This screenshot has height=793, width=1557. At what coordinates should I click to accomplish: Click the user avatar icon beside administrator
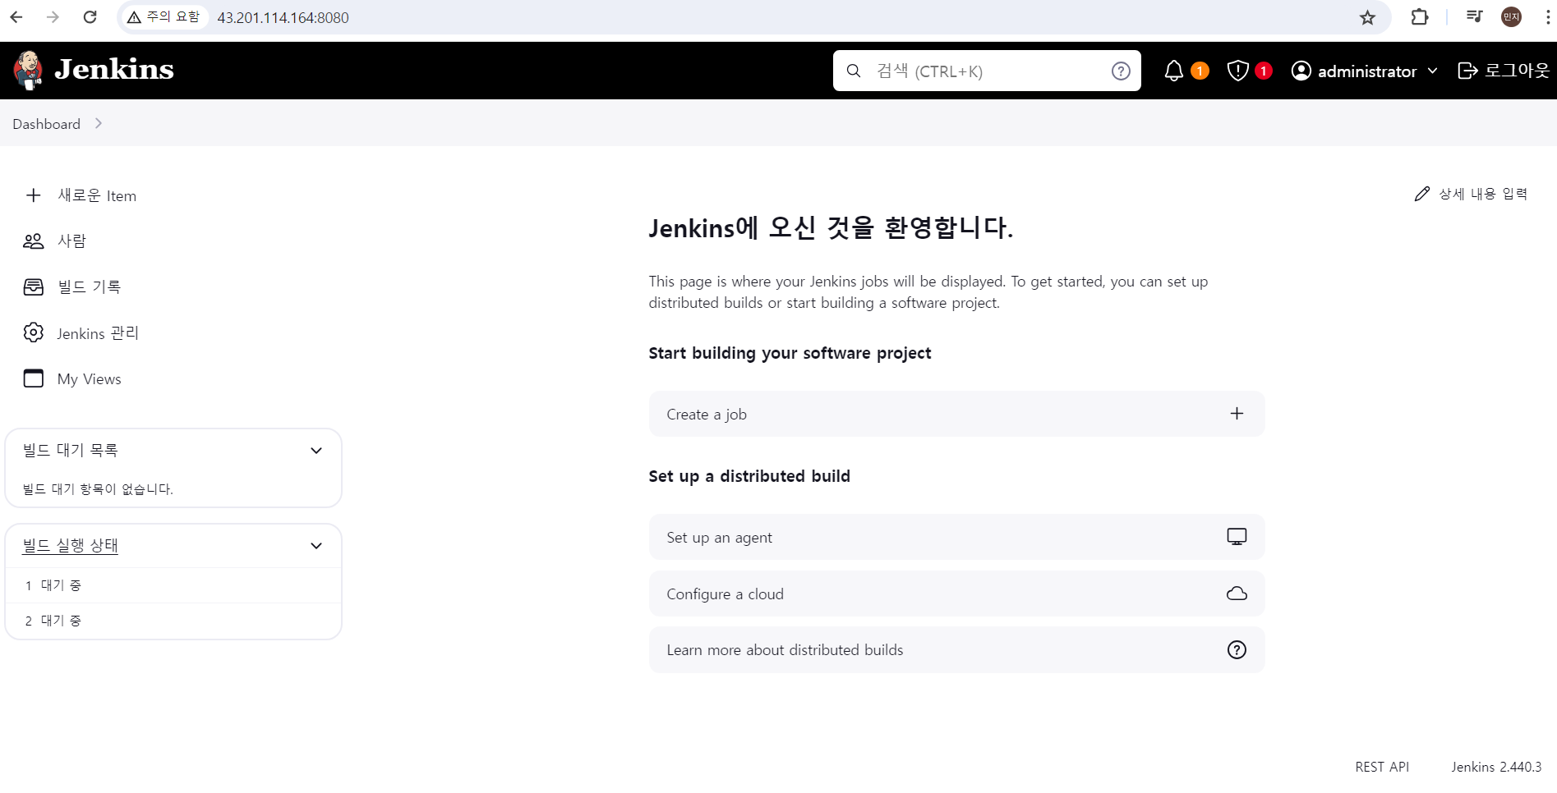1301,71
